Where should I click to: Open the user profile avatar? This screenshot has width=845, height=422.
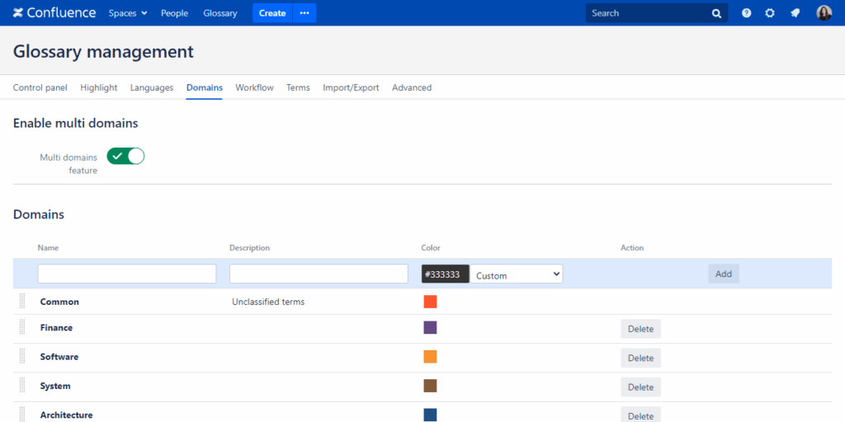point(824,13)
